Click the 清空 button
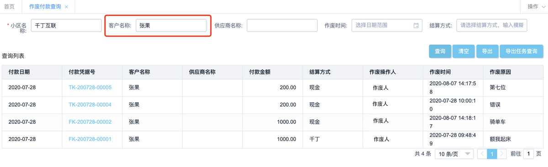Viewport: 548px width, 167px height. tap(464, 52)
